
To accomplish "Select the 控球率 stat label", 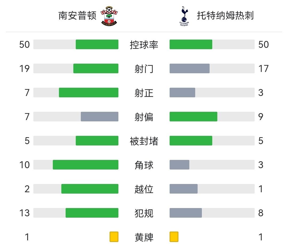I will click(x=144, y=45).
